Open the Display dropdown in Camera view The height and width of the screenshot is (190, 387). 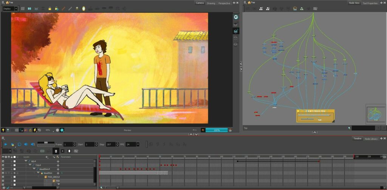[x=10, y=8]
